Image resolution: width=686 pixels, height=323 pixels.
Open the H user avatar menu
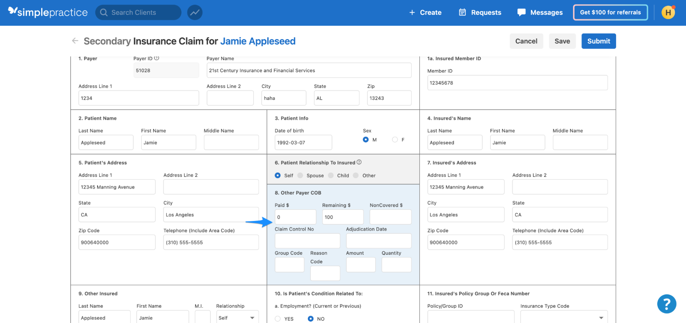click(x=668, y=12)
